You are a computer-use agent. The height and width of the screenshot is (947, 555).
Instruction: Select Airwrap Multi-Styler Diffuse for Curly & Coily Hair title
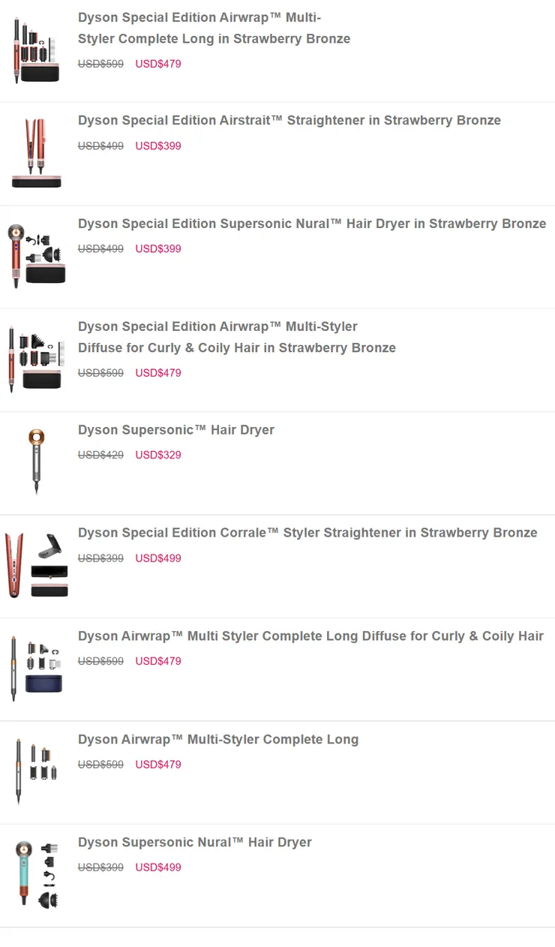pos(236,337)
